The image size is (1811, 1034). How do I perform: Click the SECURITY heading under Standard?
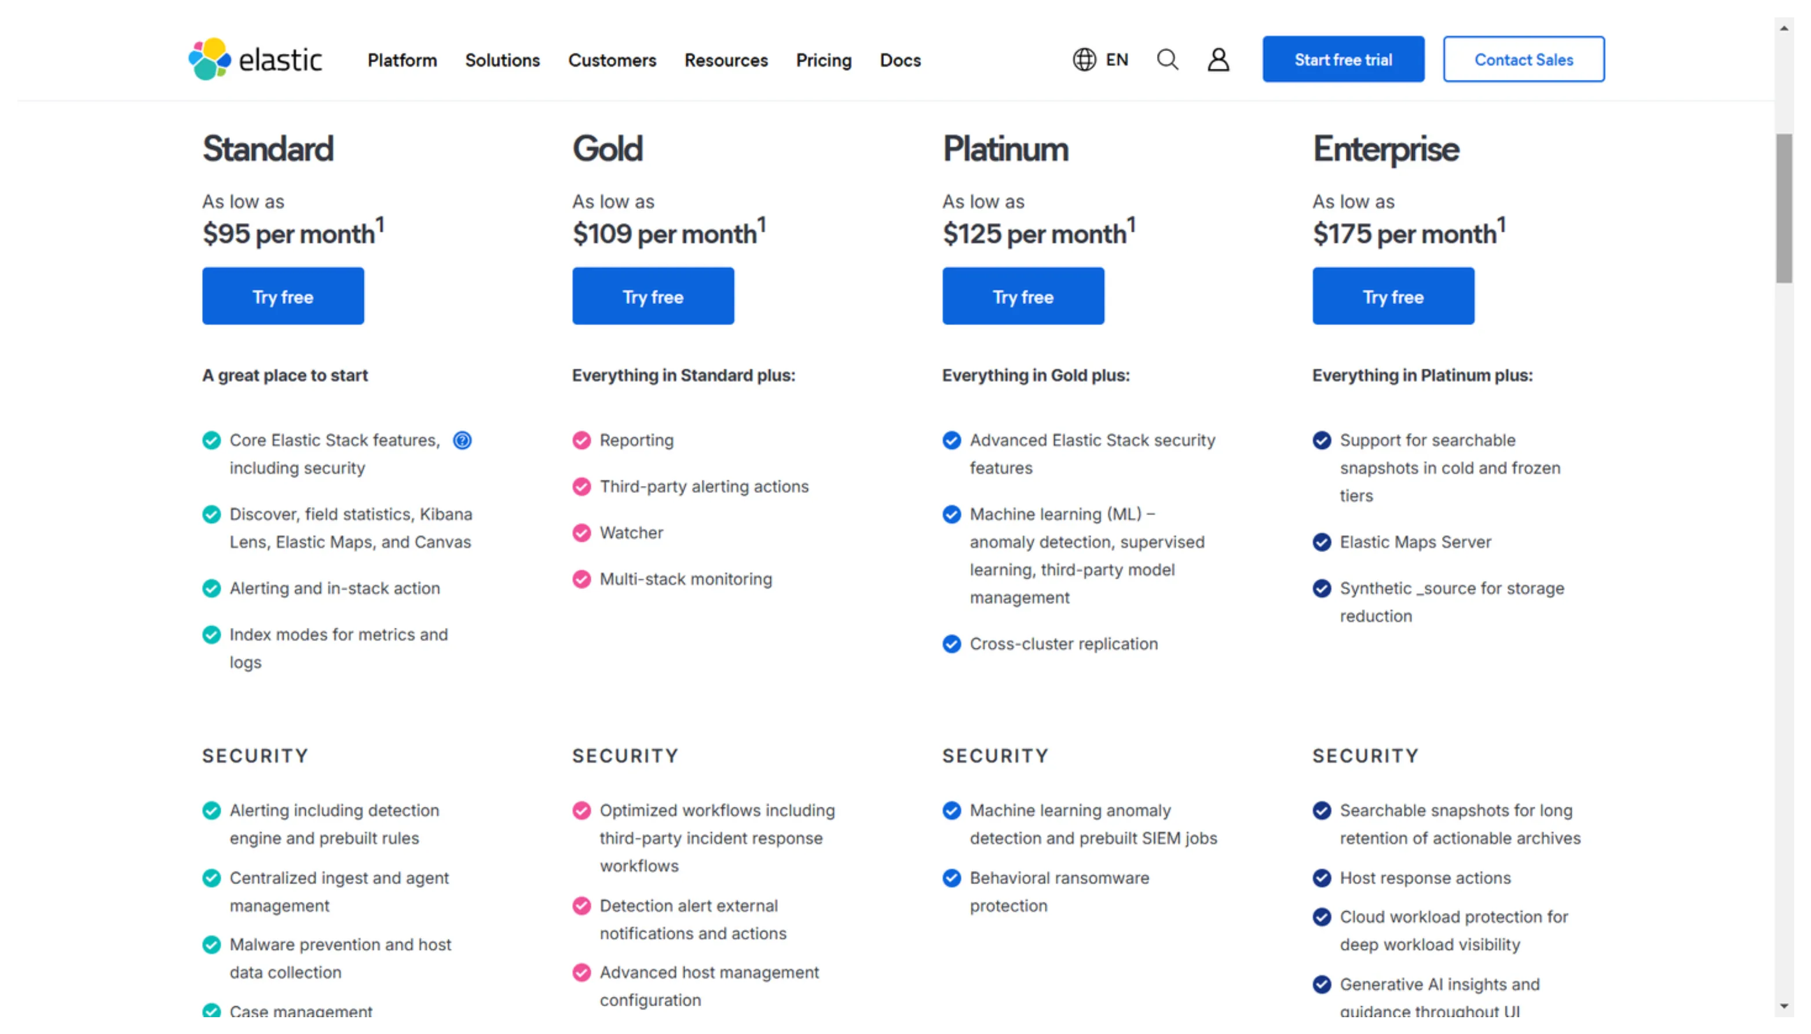[255, 755]
